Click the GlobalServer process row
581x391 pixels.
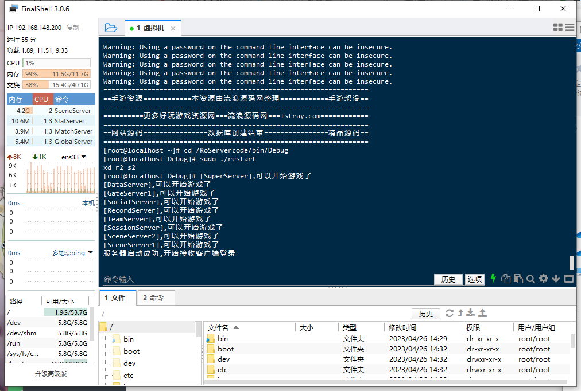point(51,142)
